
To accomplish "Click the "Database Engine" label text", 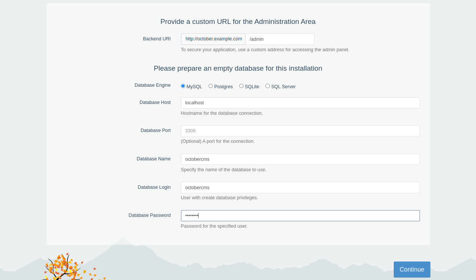I will (x=153, y=85).
